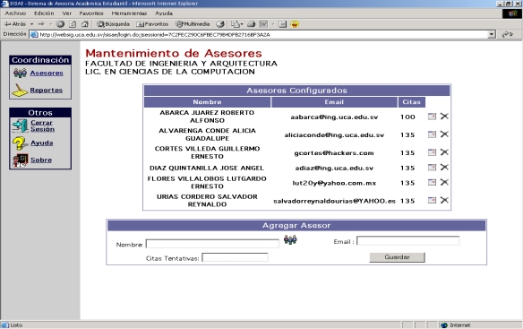523x329 pixels.
Task: Click the Ayuda question mark icon
Action: (20, 143)
